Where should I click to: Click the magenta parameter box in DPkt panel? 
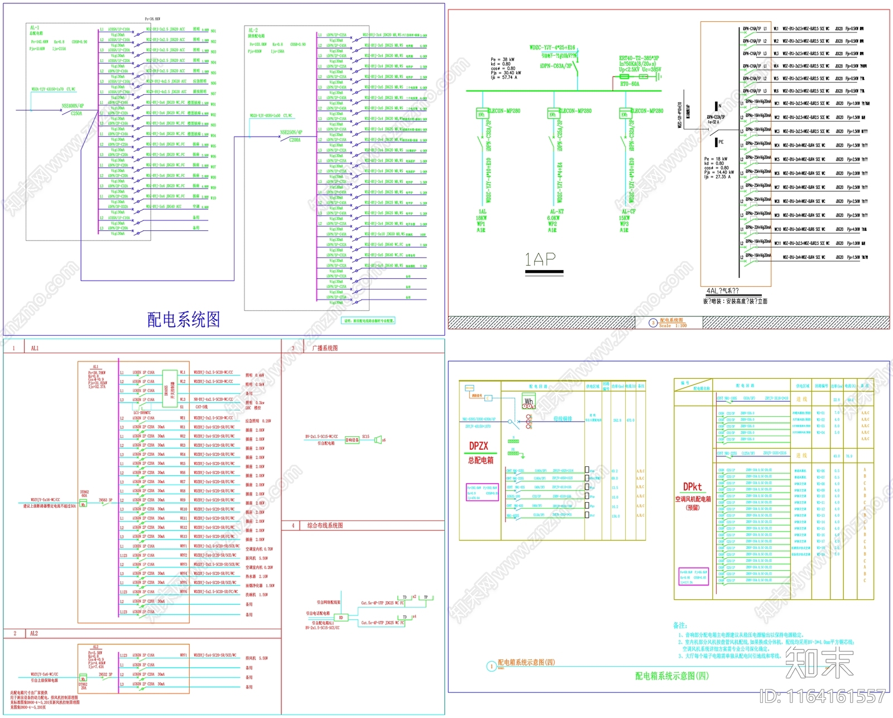coord(694,577)
